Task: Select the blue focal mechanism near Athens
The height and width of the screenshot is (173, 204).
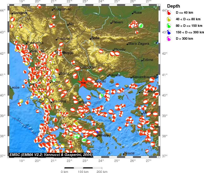Action: 97,132
